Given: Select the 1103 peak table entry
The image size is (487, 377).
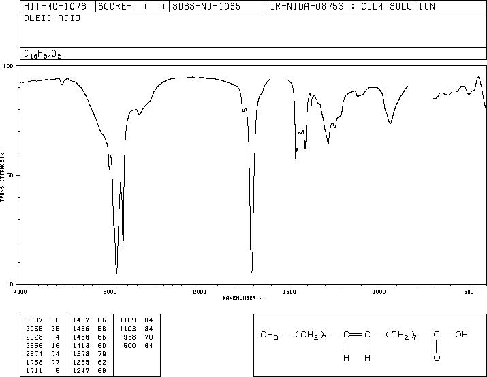Looking at the screenshot, I should pyautogui.click(x=136, y=329).
